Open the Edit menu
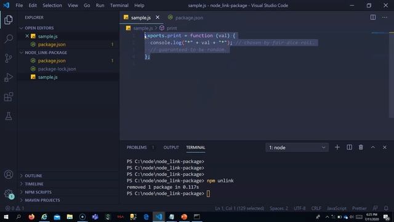 click(x=33, y=6)
